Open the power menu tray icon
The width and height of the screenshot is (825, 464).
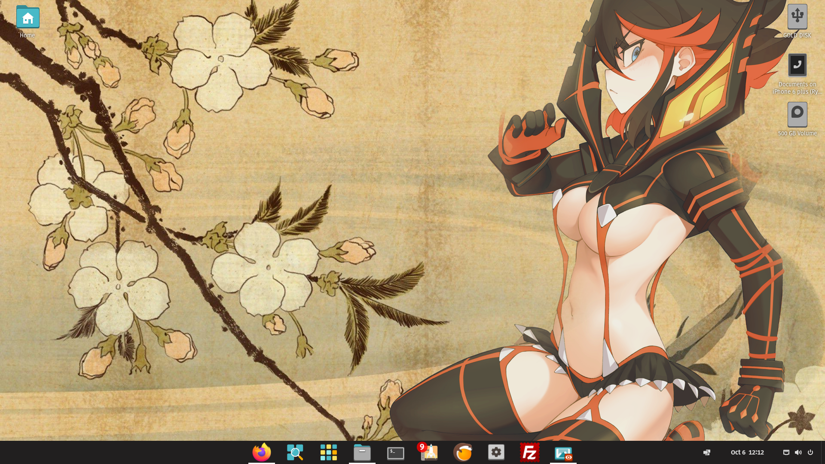pyautogui.click(x=810, y=452)
